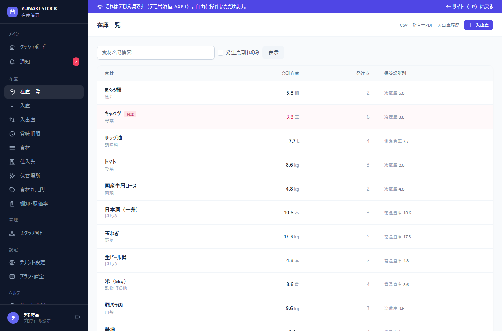Click the デ user avatar circle

coord(13,318)
